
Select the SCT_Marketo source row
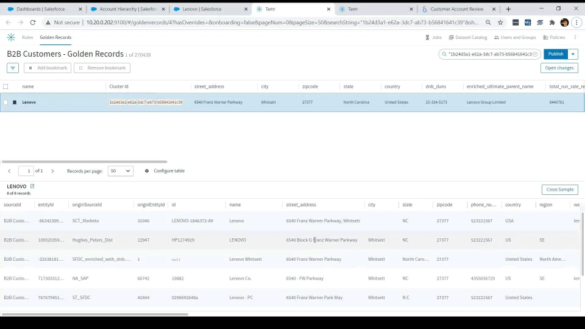[x=291, y=221]
